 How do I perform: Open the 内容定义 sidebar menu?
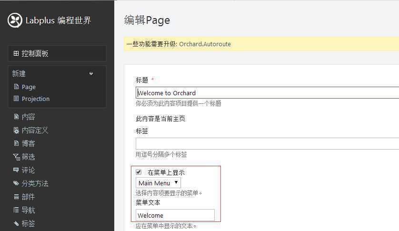pyautogui.click(x=35, y=130)
